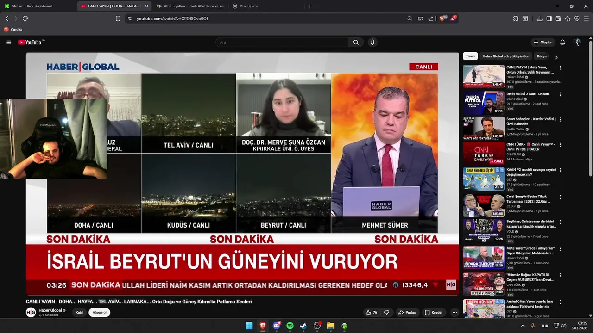593x333 pixels.
Task: Select the Tümü filter chip
Action: coord(470,56)
